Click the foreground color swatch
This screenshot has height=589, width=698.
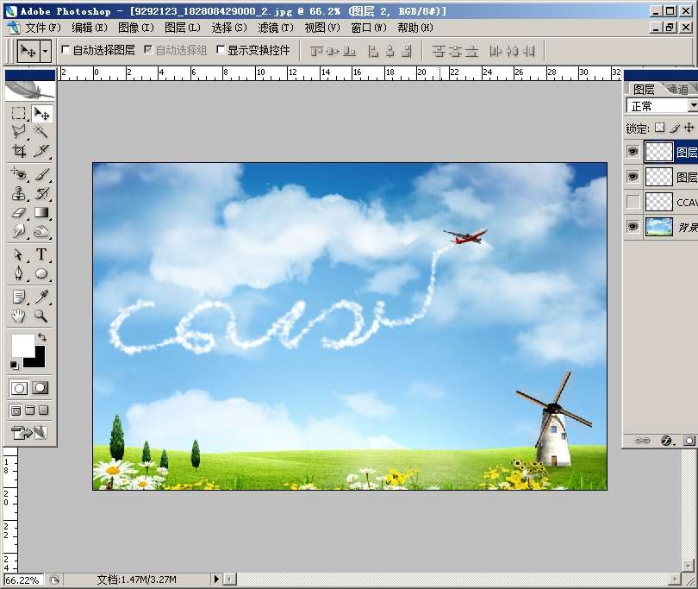pyautogui.click(x=21, y=346)
